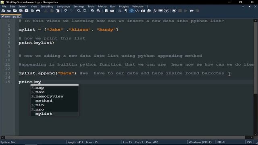Run macro multiple times fast-forward icon
Screen dimensions: 258x145
(191, 11)
